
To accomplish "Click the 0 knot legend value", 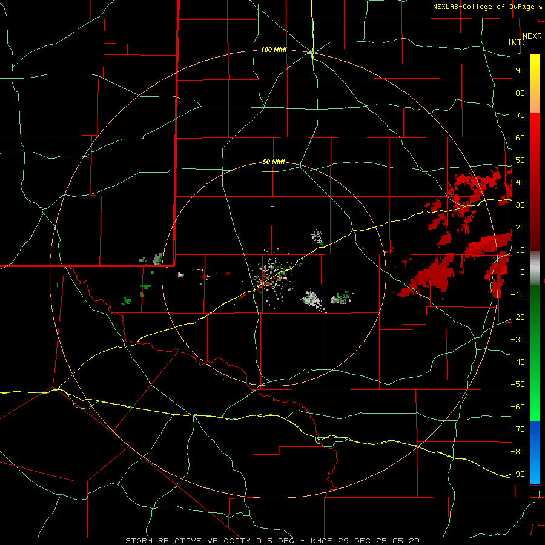I will [523, 272].
